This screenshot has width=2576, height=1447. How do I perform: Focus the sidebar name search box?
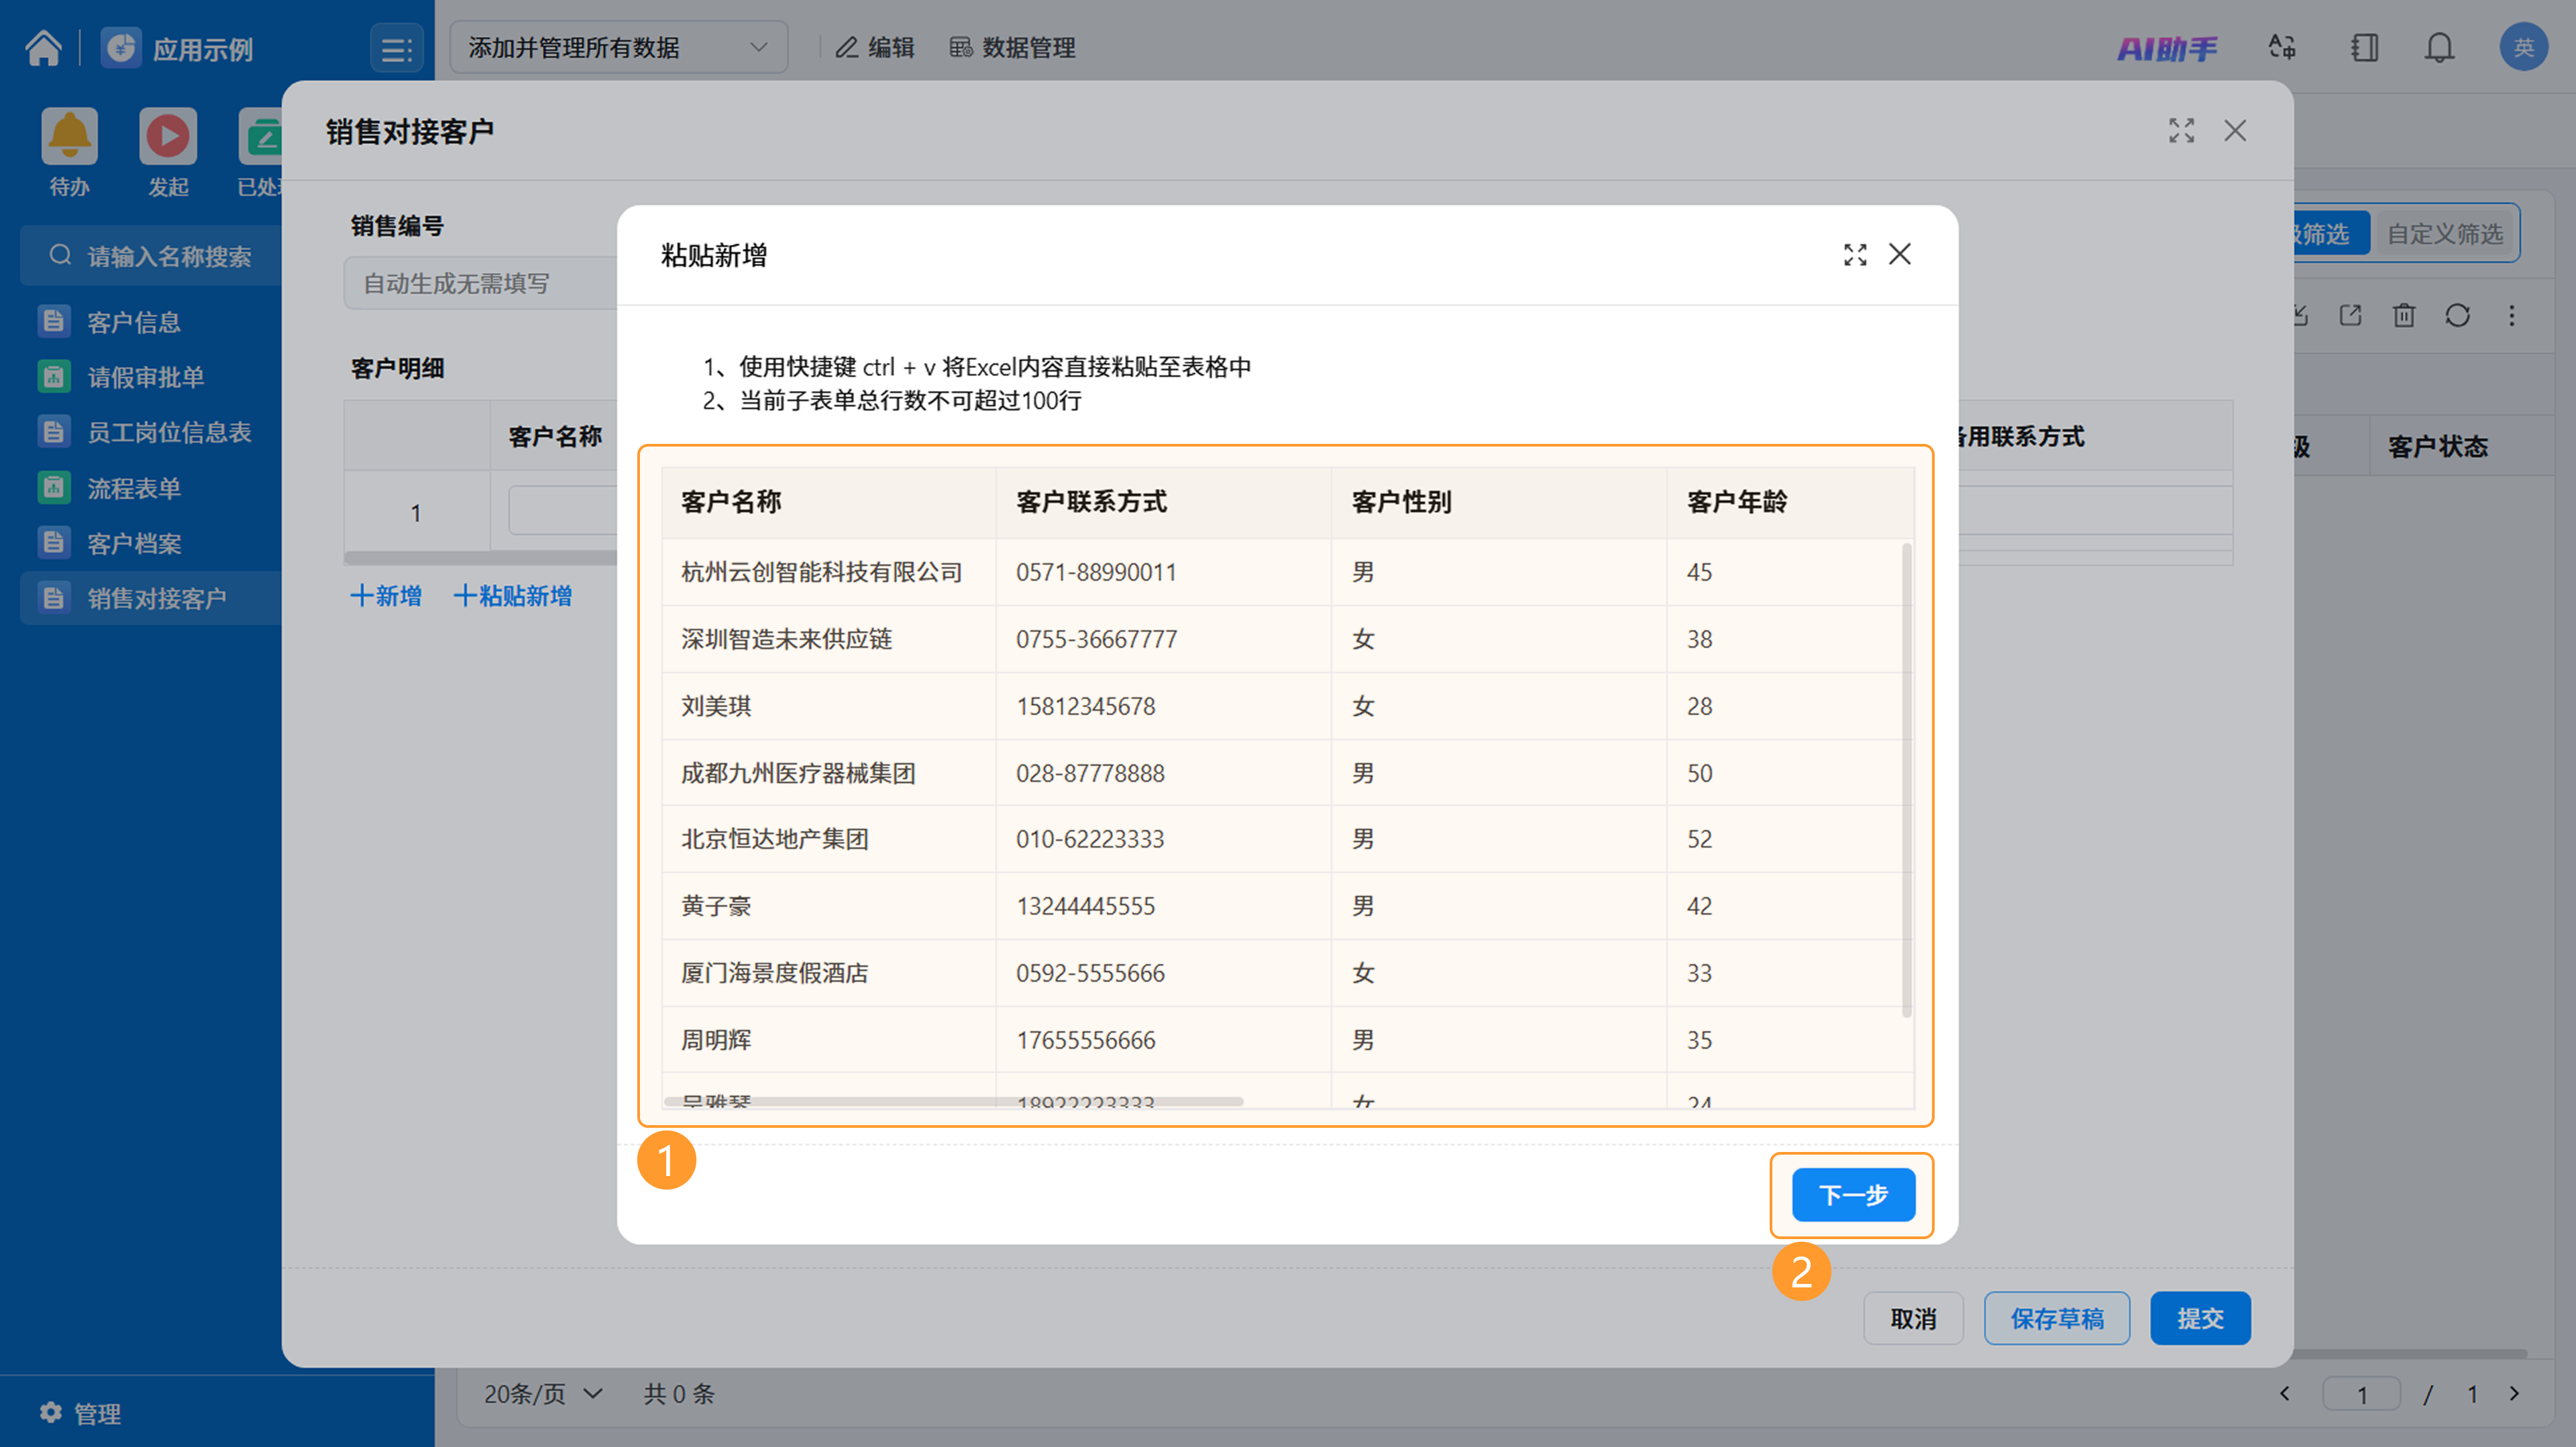tap(150, 256)
